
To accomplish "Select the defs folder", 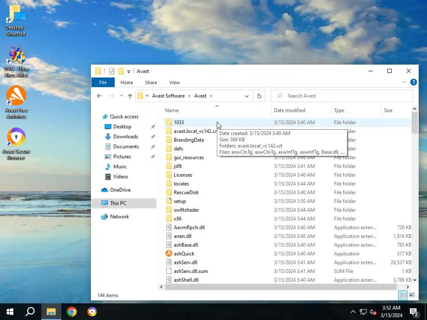I will coord(178,149).
